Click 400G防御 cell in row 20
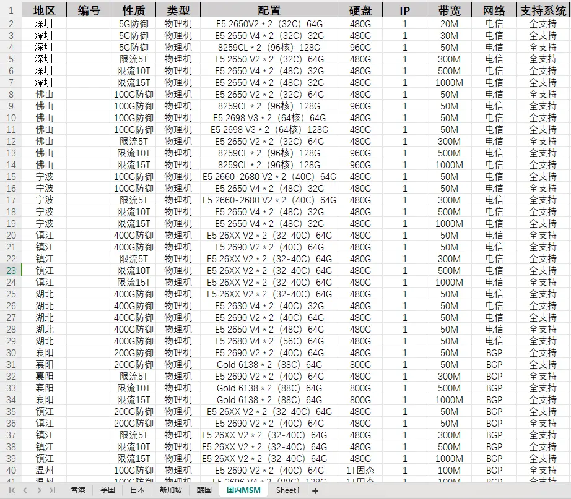 click(134, 236)
